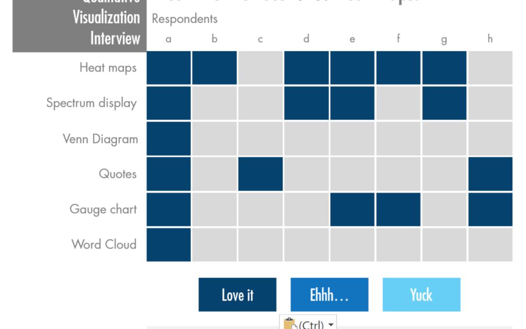526x329 pixels.
Task: Select the Venn Diagram label text
Action: tap(100, 139)
